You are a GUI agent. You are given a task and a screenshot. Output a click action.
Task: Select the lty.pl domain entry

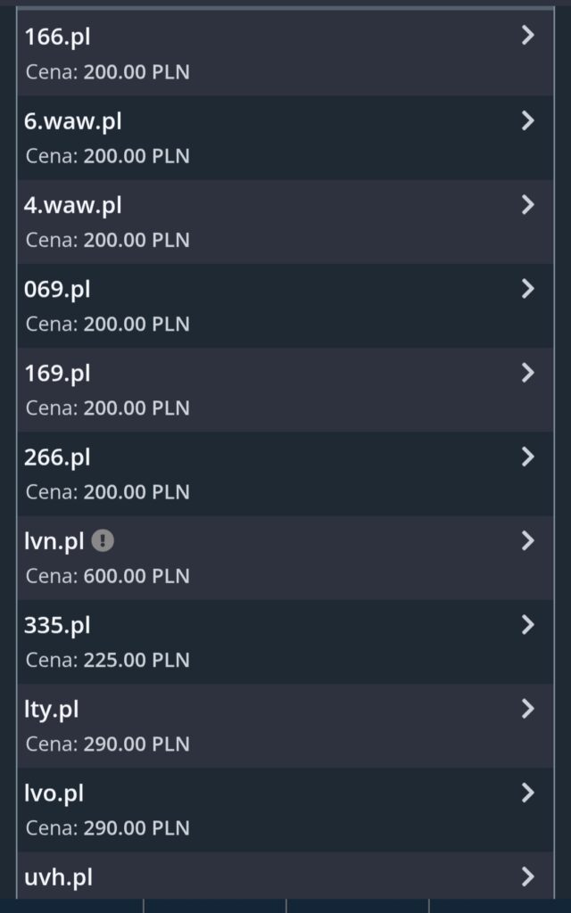pos(52,710)
